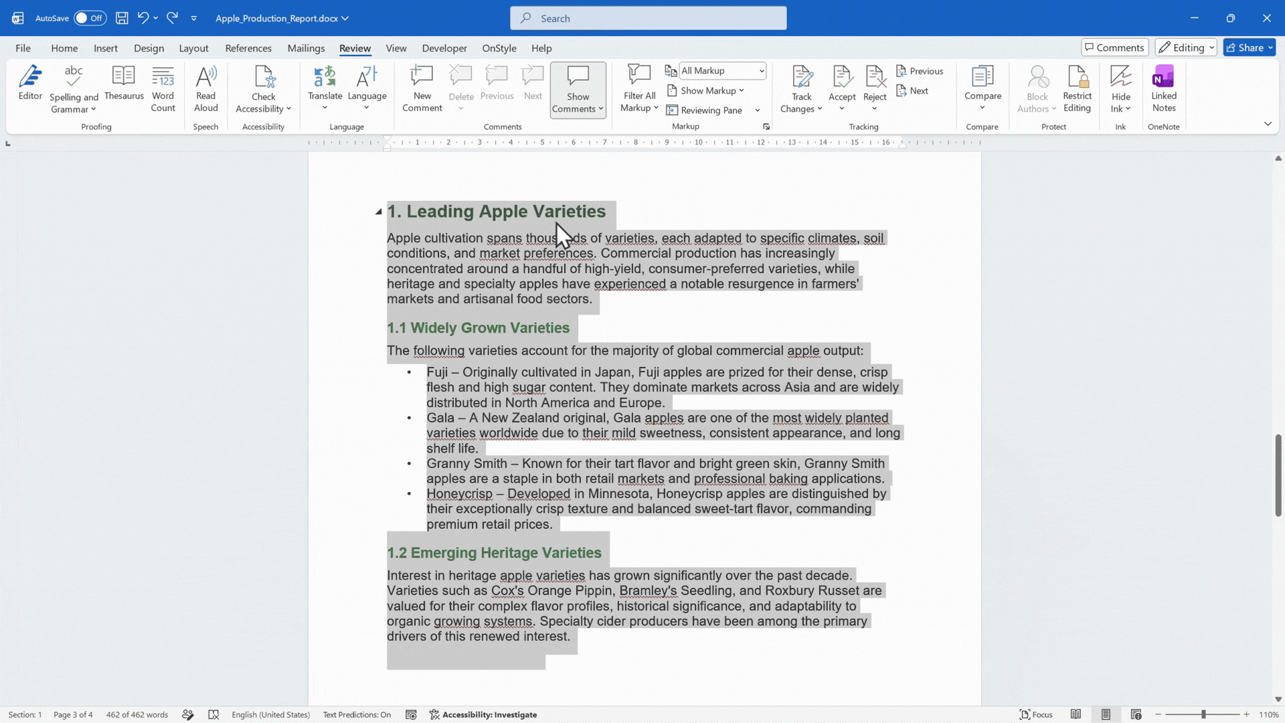
Task: Adjust the zoom slider handle
Action: [1203, 715]
